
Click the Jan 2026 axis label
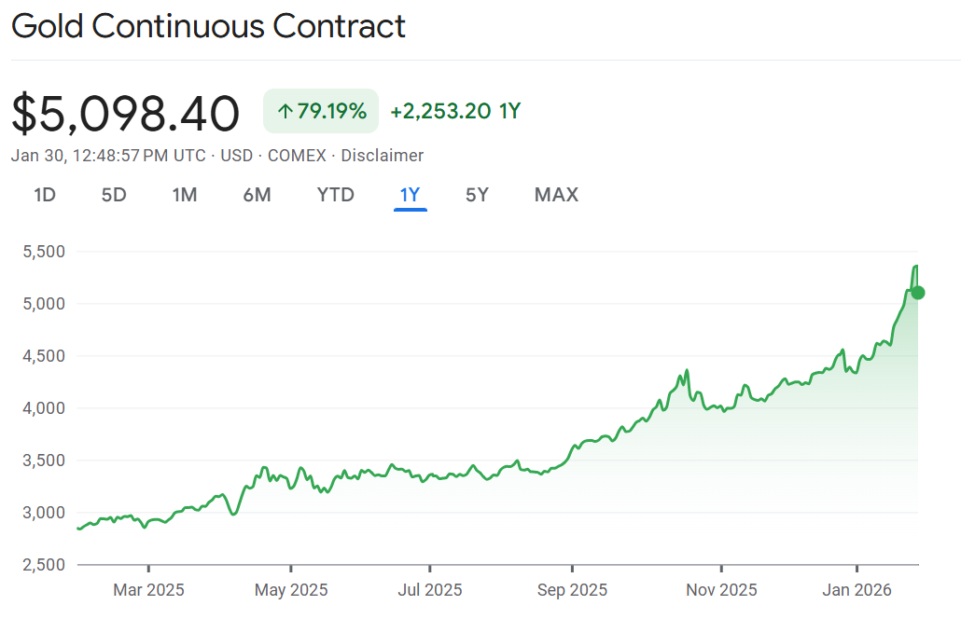pyautogui.click(x=857, y=590)
